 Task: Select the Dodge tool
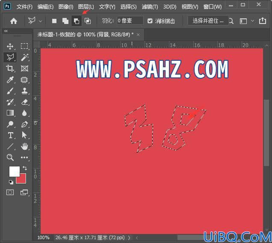tap(10, 124)
